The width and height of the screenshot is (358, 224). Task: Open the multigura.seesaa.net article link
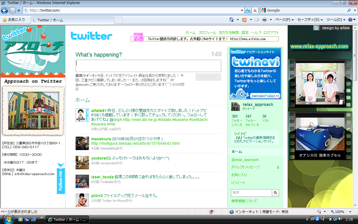pyautogui.click(x=136, y=143)
